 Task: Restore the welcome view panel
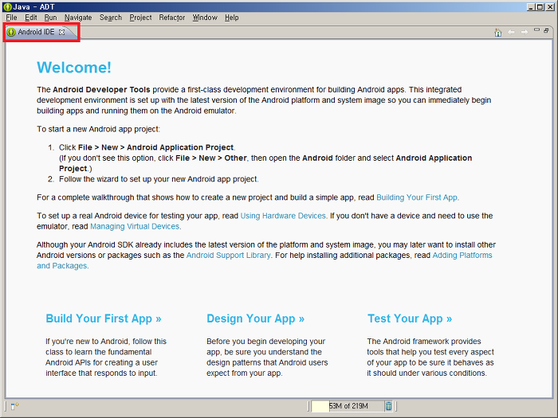coord(546,30)
